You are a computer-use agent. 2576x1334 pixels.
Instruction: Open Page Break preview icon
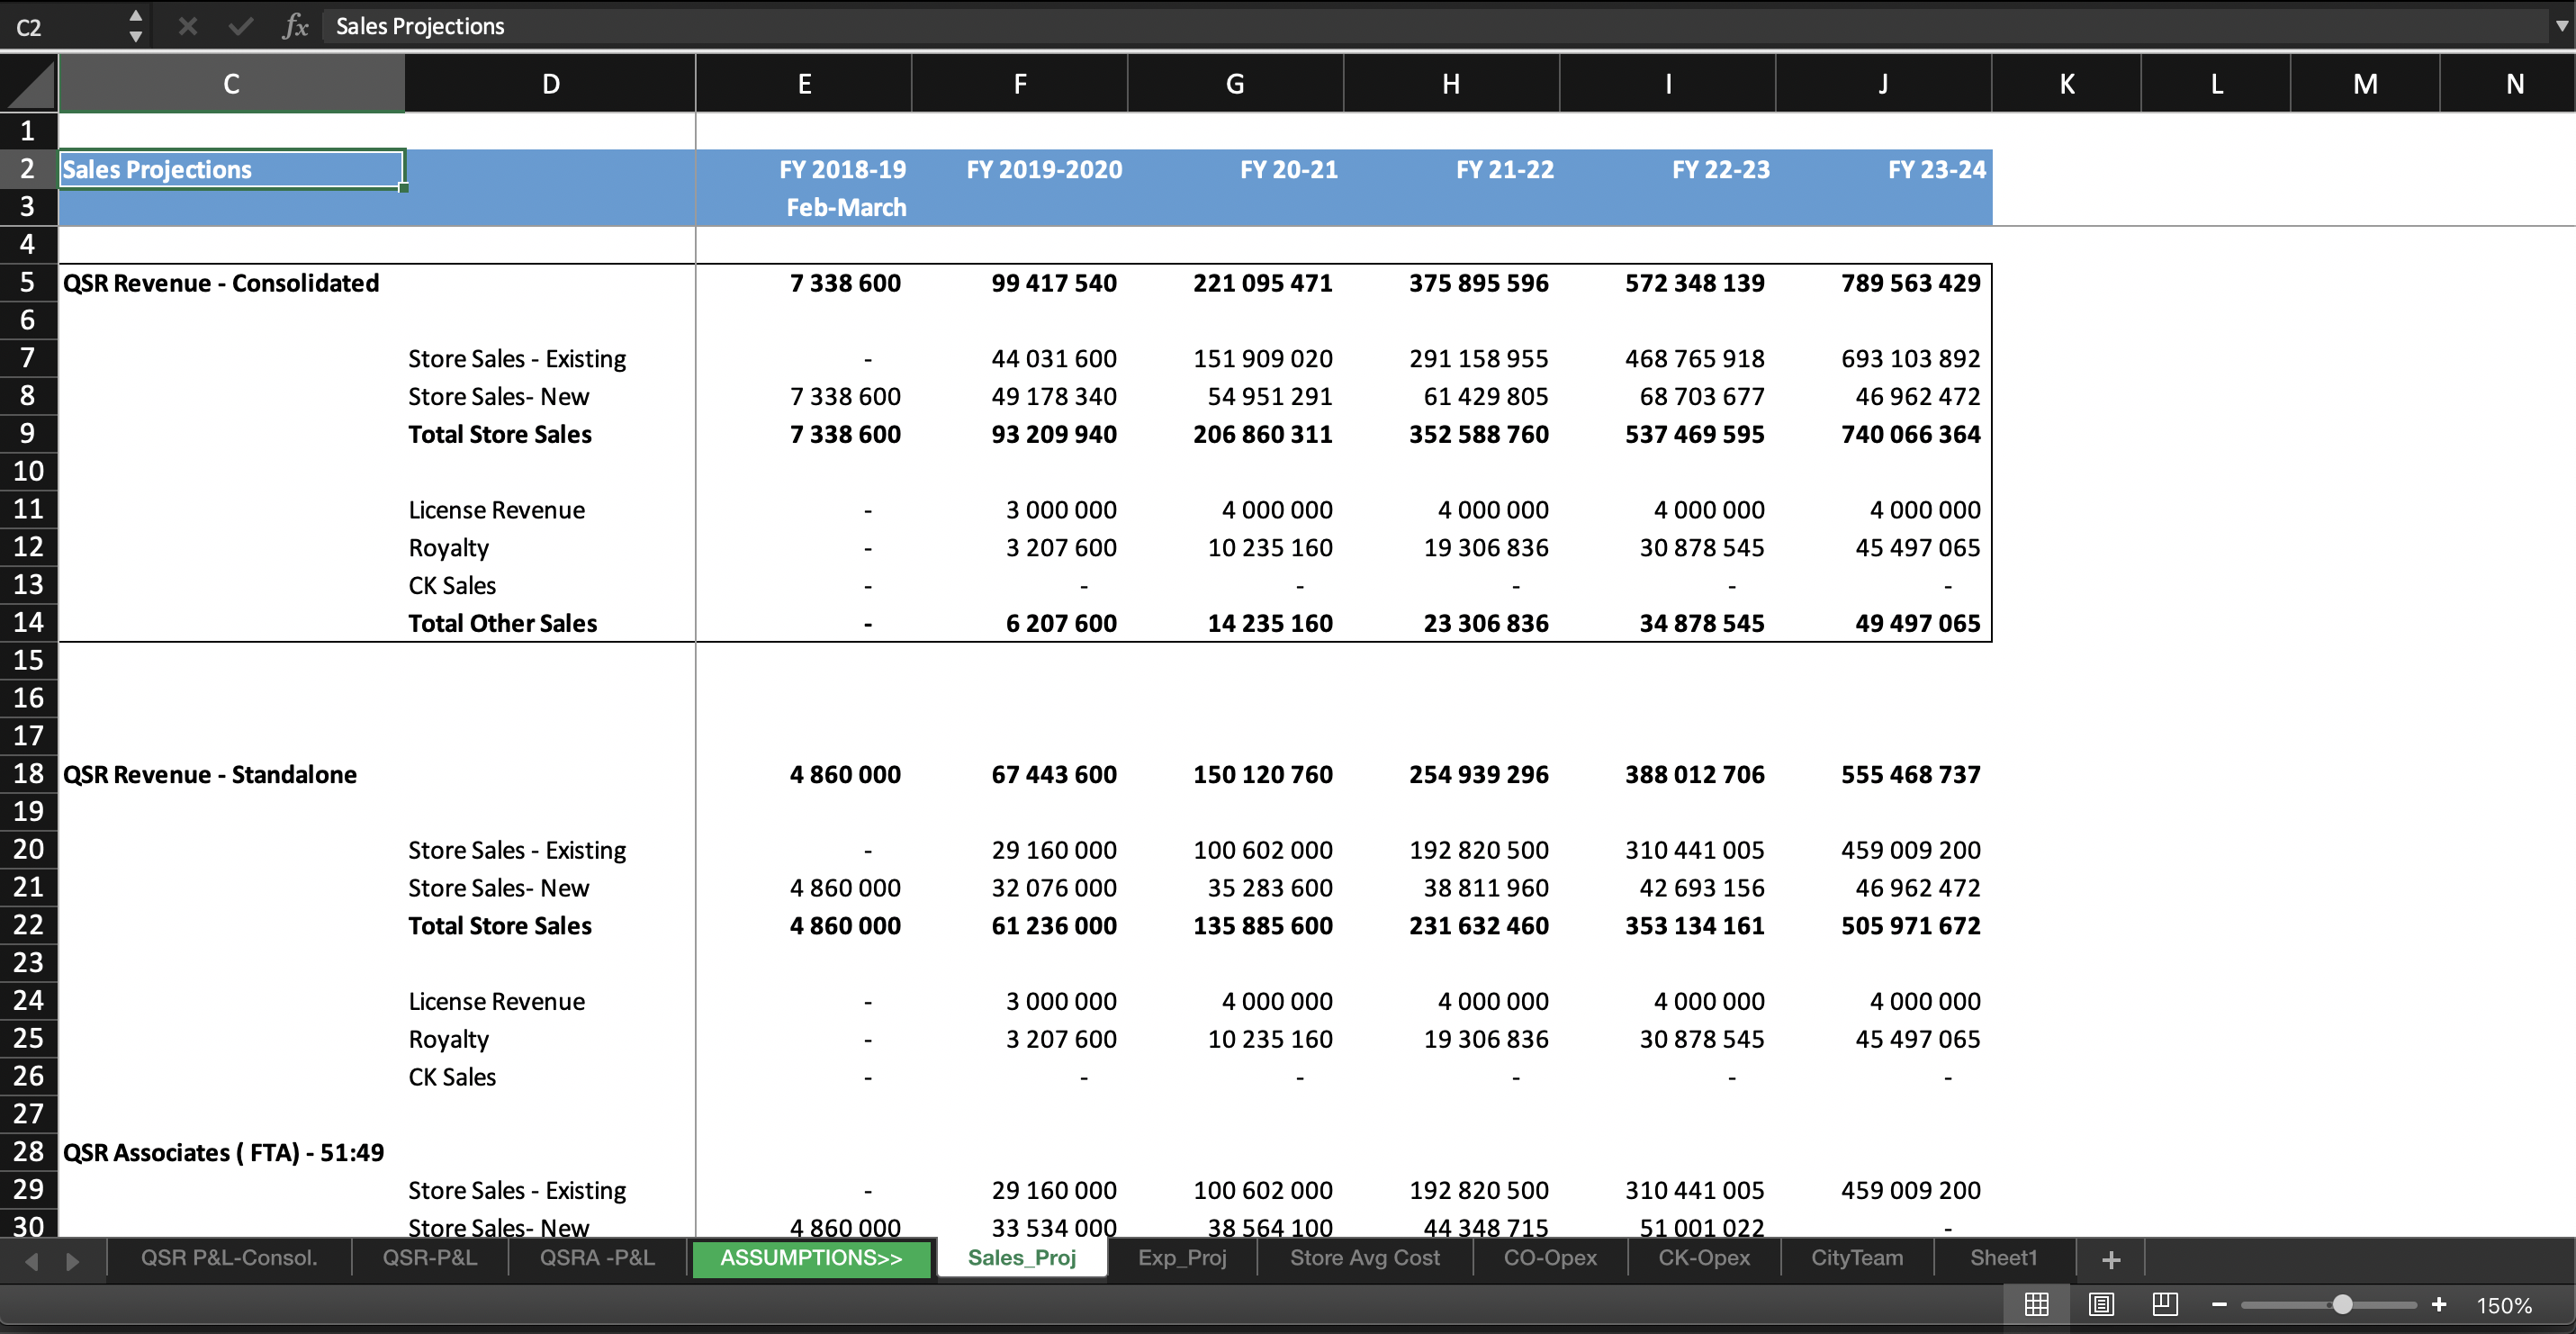tap(2165, 1304)
